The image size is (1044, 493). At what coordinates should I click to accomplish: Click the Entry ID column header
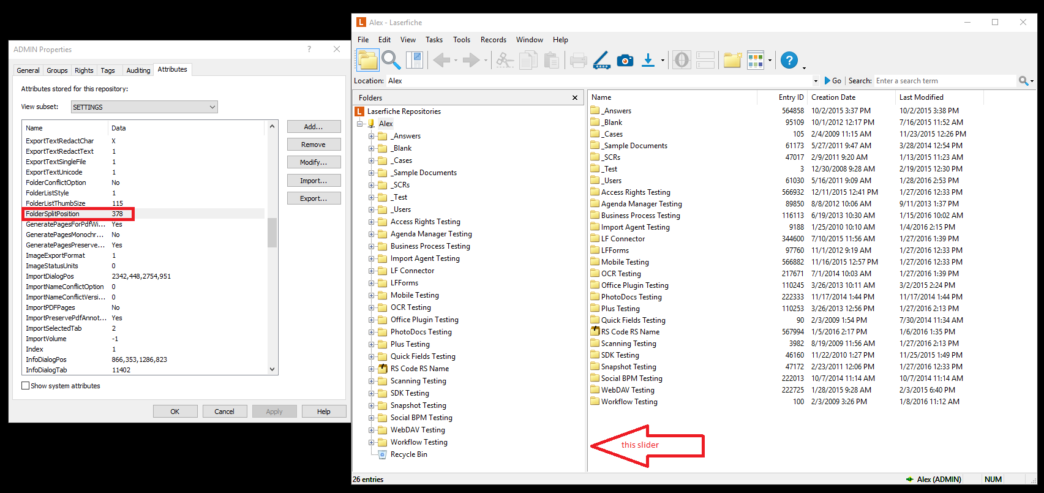(782, 97)
